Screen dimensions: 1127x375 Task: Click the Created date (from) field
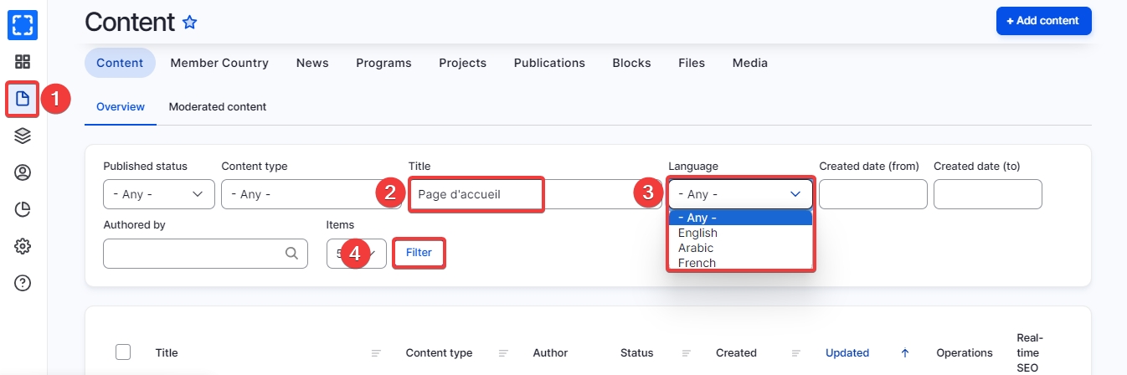click(872, 194)
